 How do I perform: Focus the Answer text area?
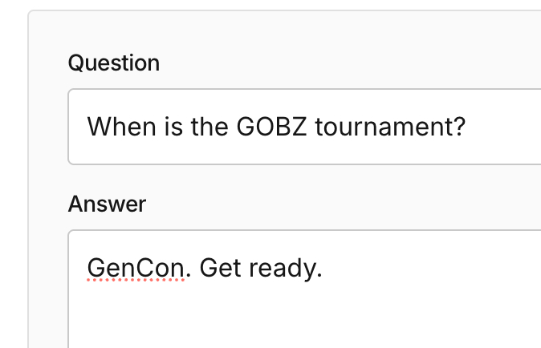coord(305,297)
